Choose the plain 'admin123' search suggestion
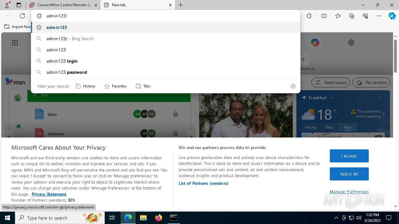The width and height of the screenshot is (399, 224). point(166,50)
